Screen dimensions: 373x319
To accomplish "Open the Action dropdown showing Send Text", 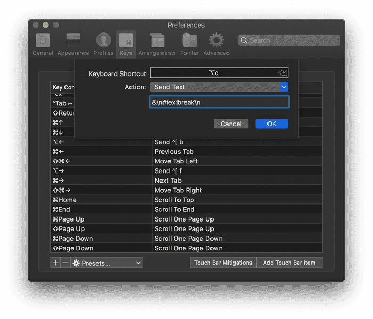I will (x=219, y=87).
